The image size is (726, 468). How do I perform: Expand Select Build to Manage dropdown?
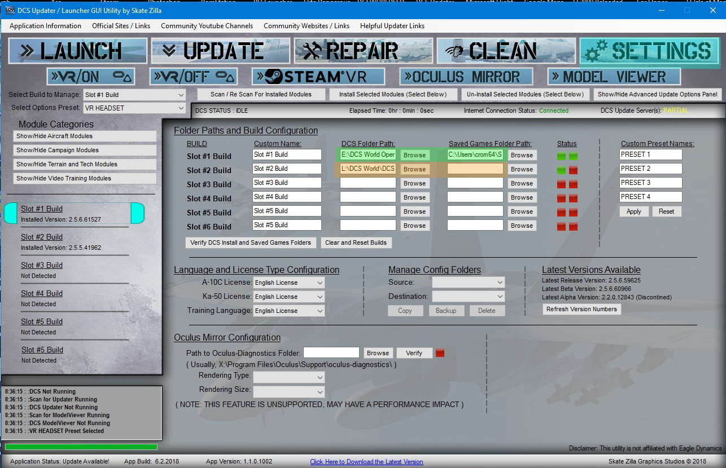[134, 95]
